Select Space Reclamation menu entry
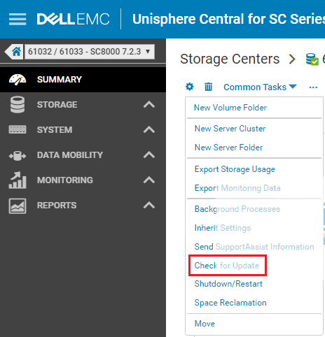 click(230, 303)
